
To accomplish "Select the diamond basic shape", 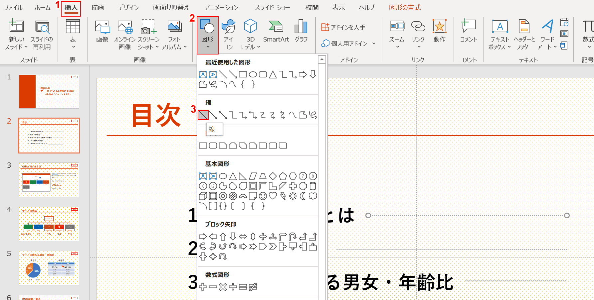I will click(x=273, y=176).
